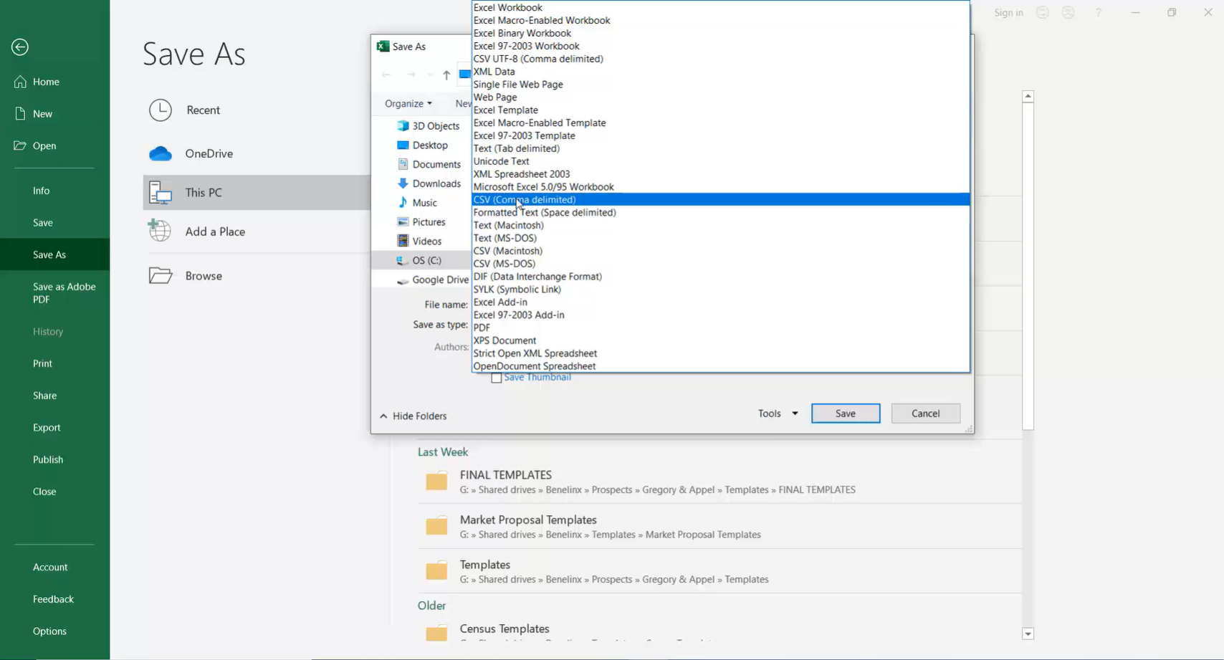Click the Sign in link
This screenshot has width=1224, height=660.
pyautogui.click(x=1008, y=13)
